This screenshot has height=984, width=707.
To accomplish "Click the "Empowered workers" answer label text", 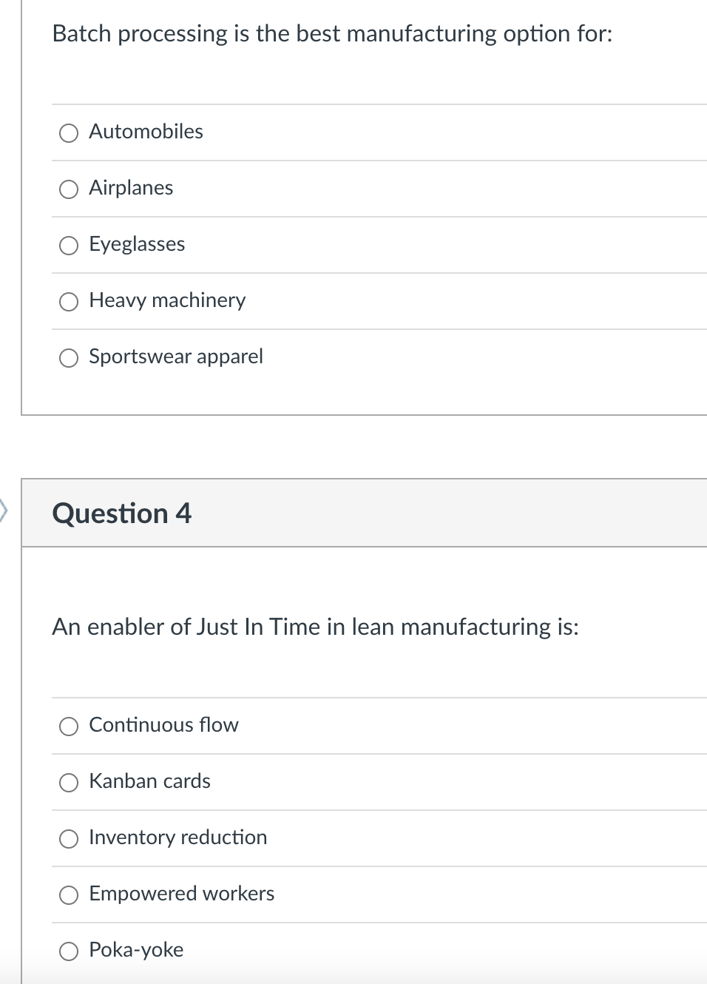I will [181, 894].
